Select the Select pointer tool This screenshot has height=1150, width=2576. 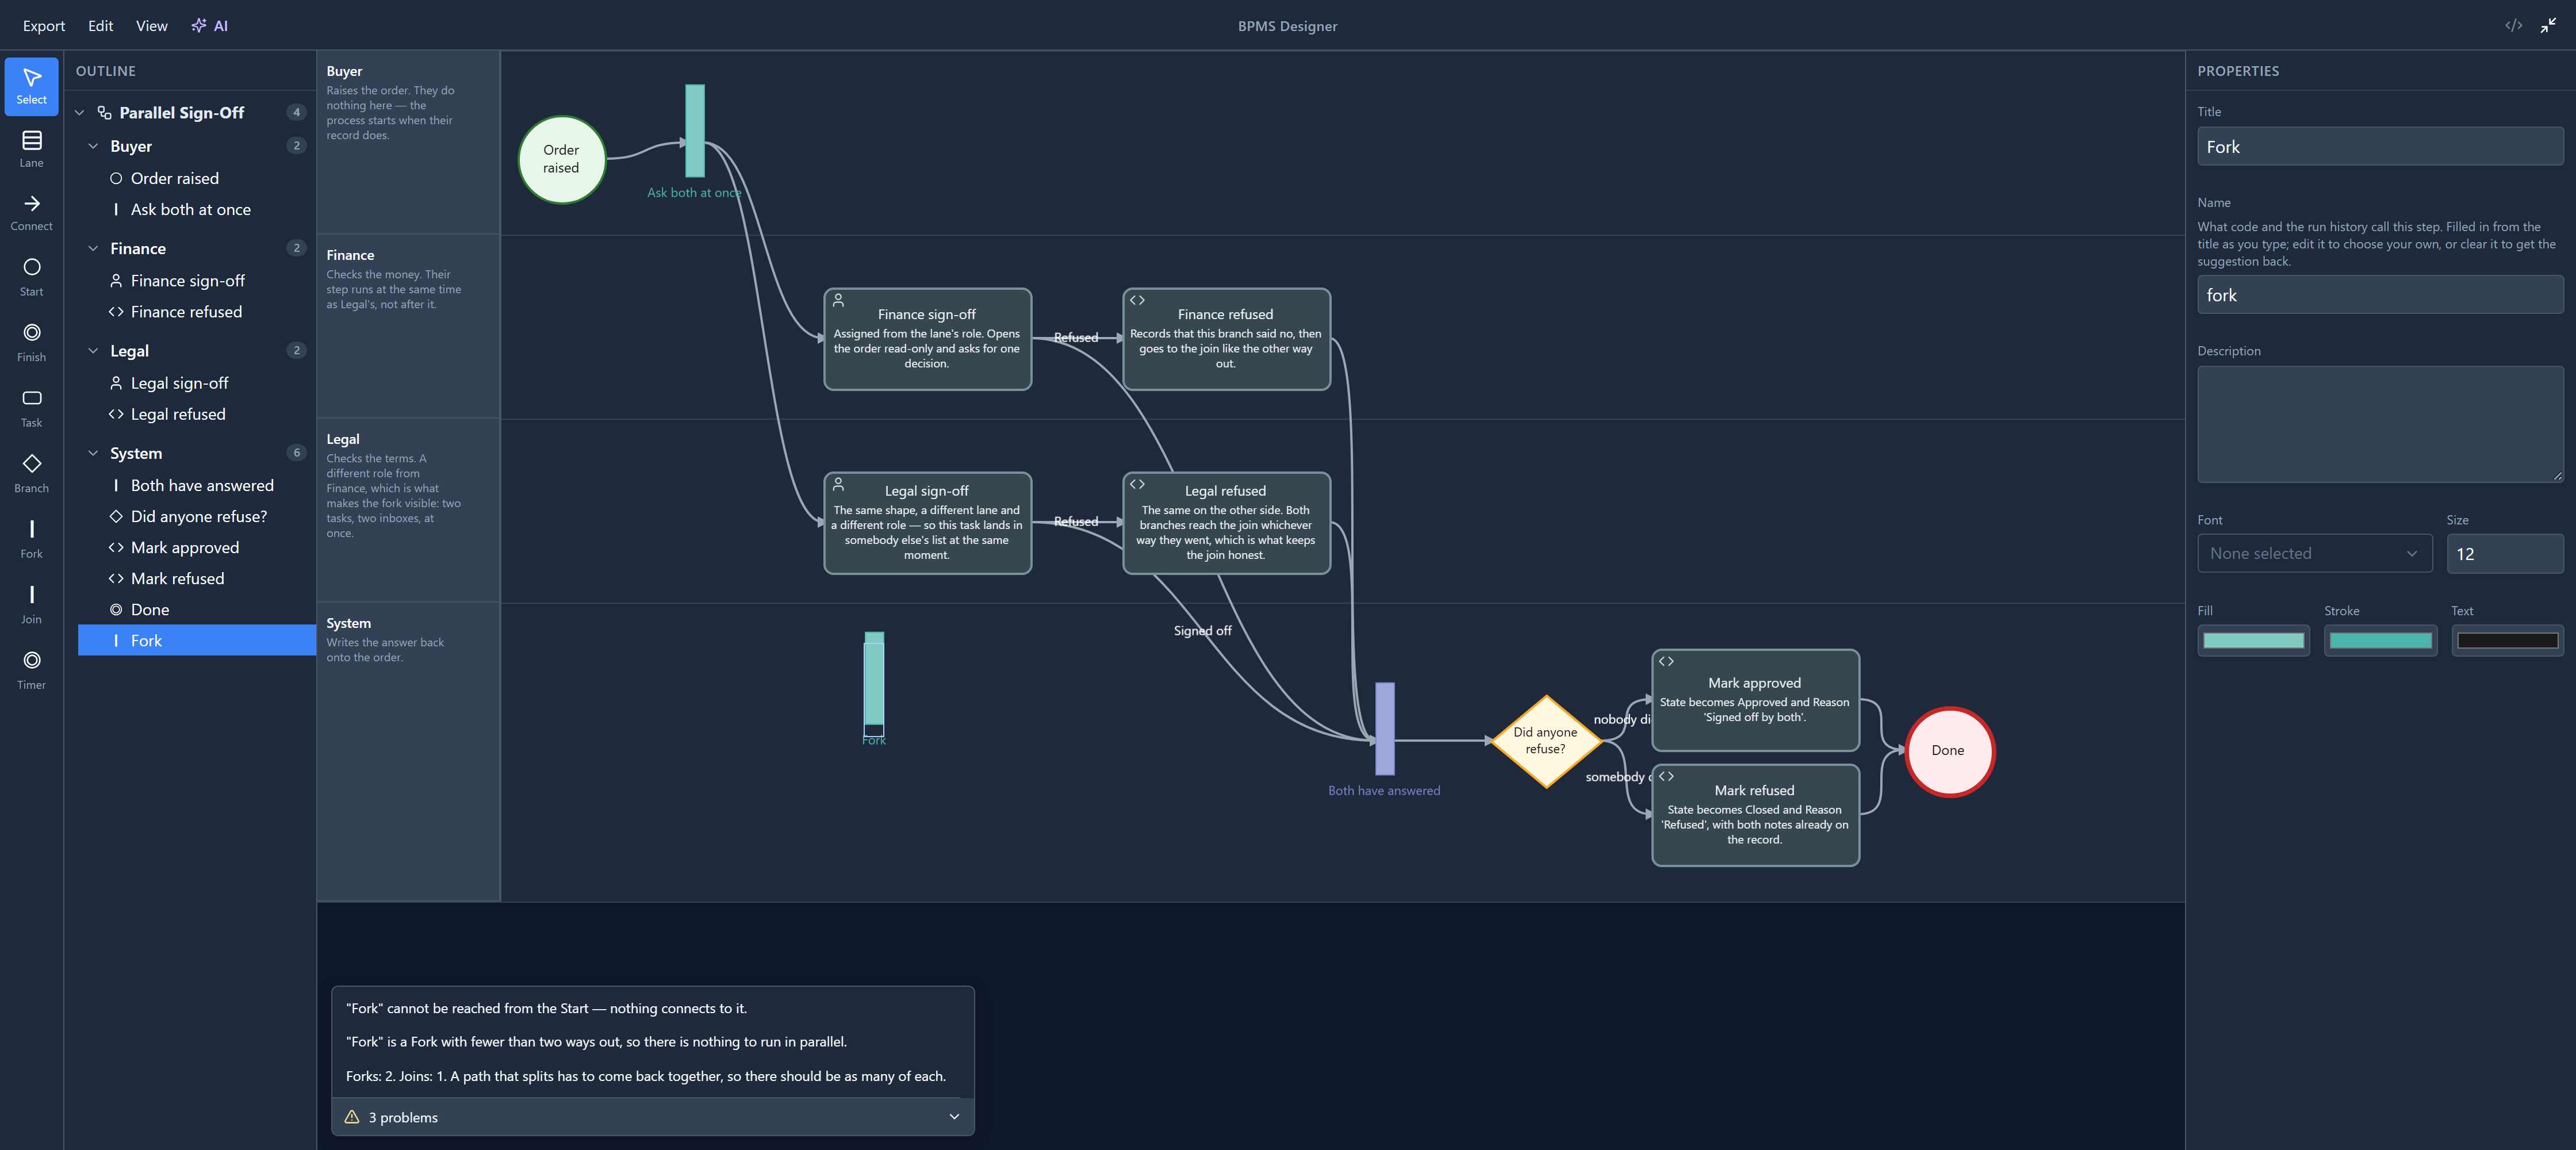[31, 86]
